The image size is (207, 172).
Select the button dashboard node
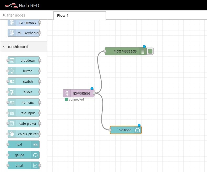pos(24,71)
